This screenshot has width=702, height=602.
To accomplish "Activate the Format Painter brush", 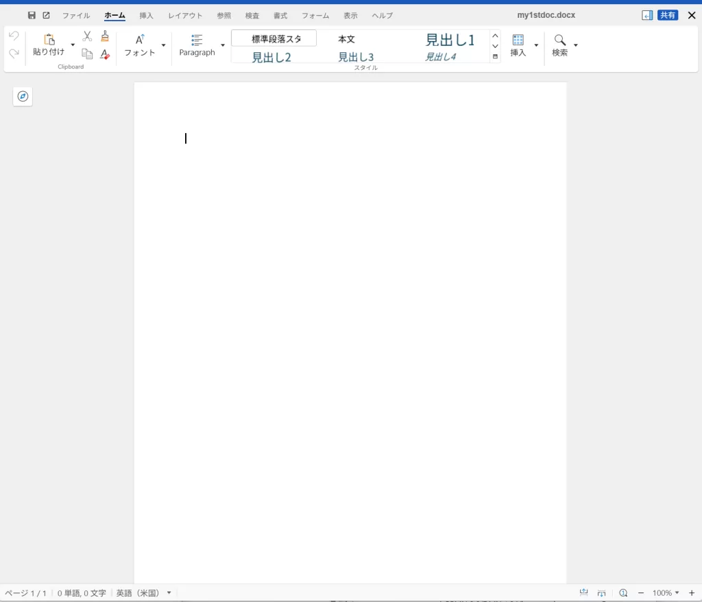I will [104, 36].
